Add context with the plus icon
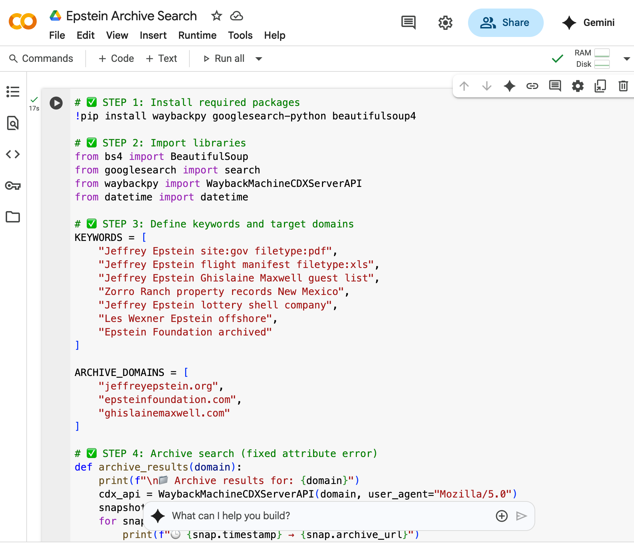Screen dimensions: 634x543 pyautogui.click(x=502, y=516)
